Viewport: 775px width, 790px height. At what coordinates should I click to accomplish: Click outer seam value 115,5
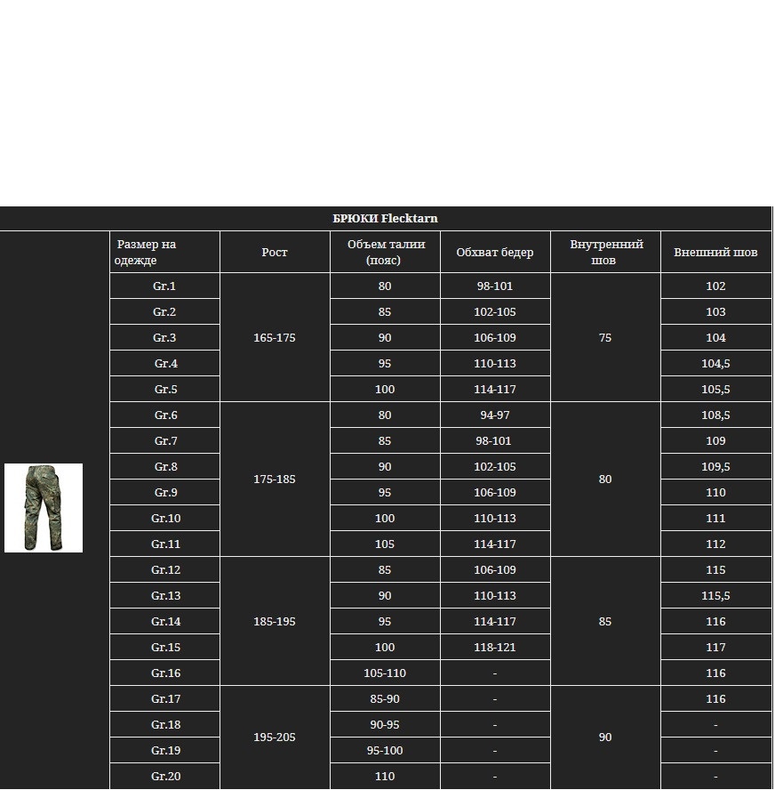715,595
